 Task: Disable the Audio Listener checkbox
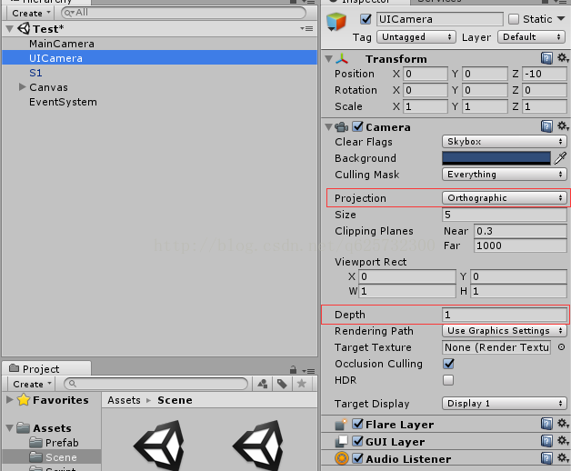(x=358, y=458)
